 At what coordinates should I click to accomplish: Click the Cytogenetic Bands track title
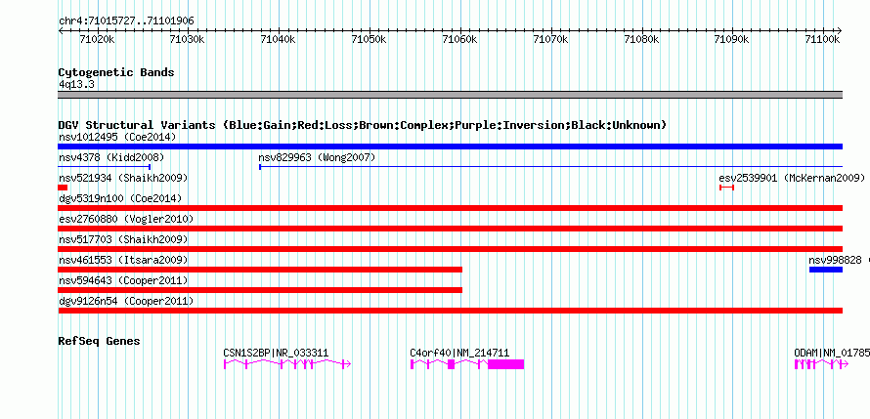pos(116,72)
